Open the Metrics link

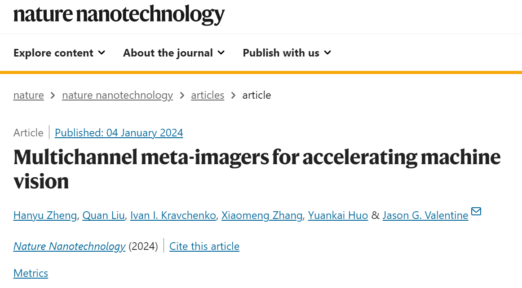point(31,273)
